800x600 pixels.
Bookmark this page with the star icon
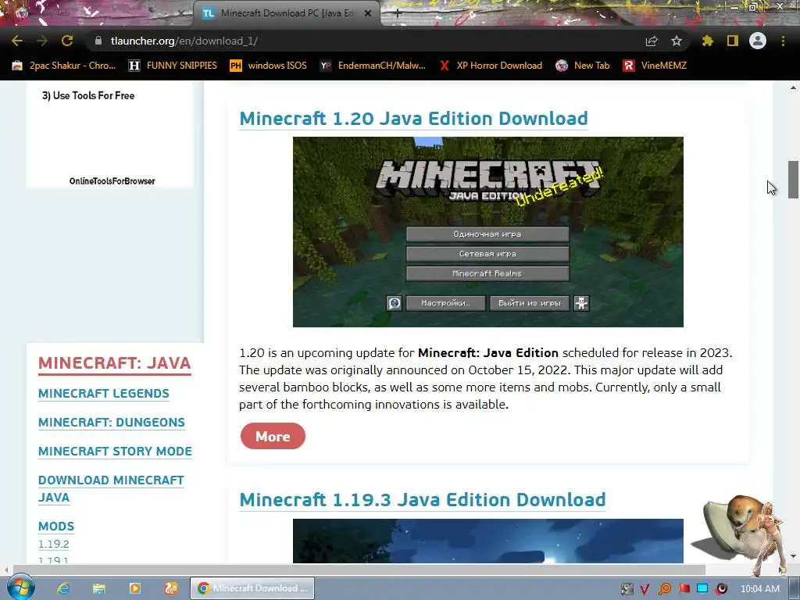pos(677,41)
